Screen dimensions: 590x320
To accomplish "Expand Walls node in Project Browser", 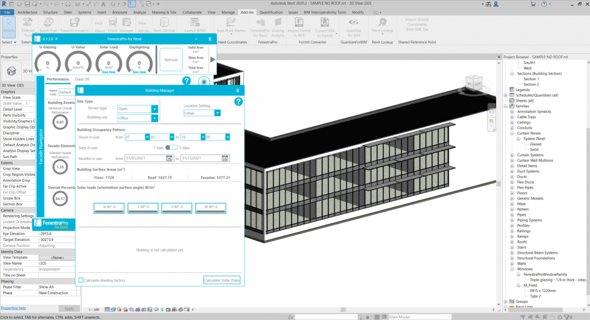I will (512, 263).
